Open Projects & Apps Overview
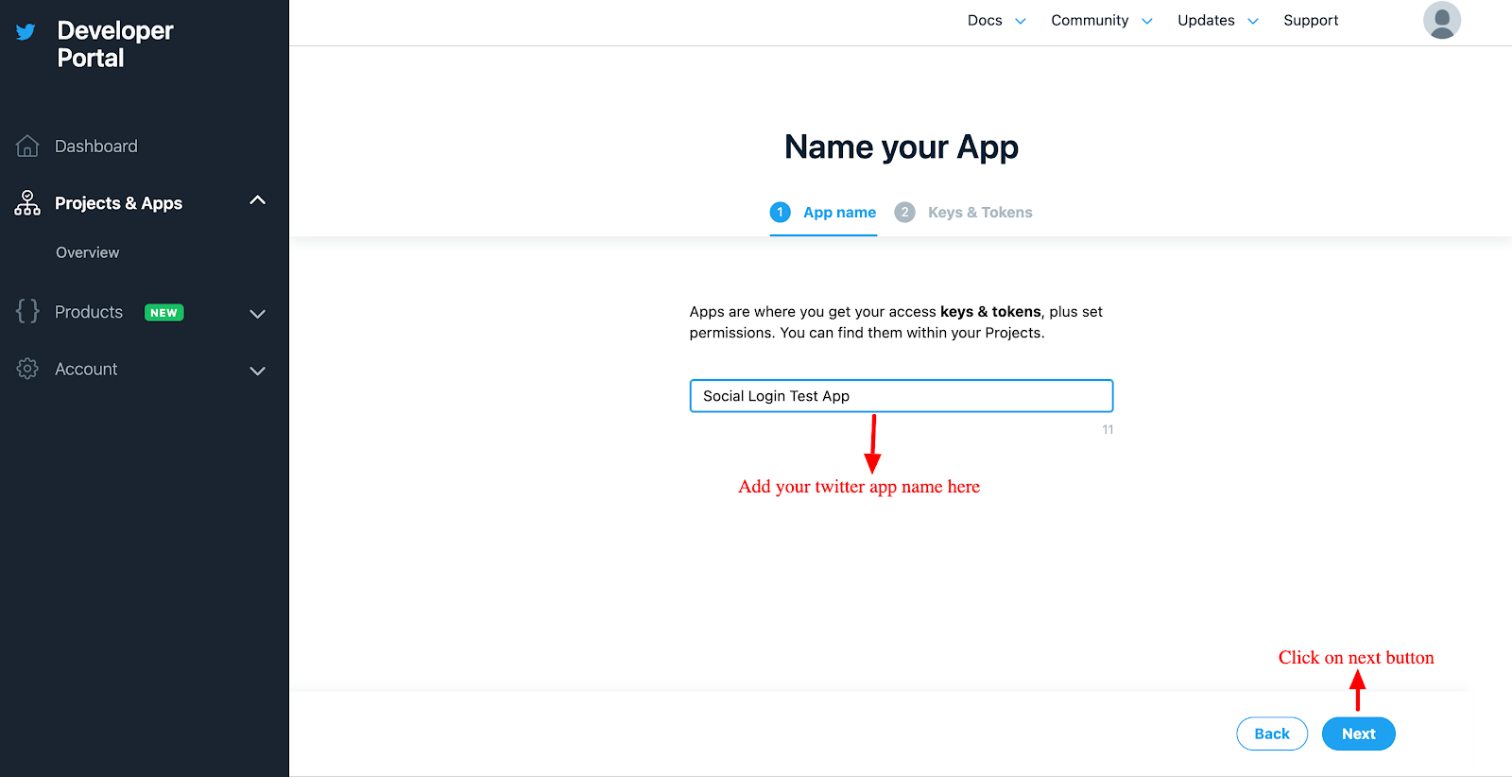Screen dimensions: 1512x777 (x=87, y=252)
